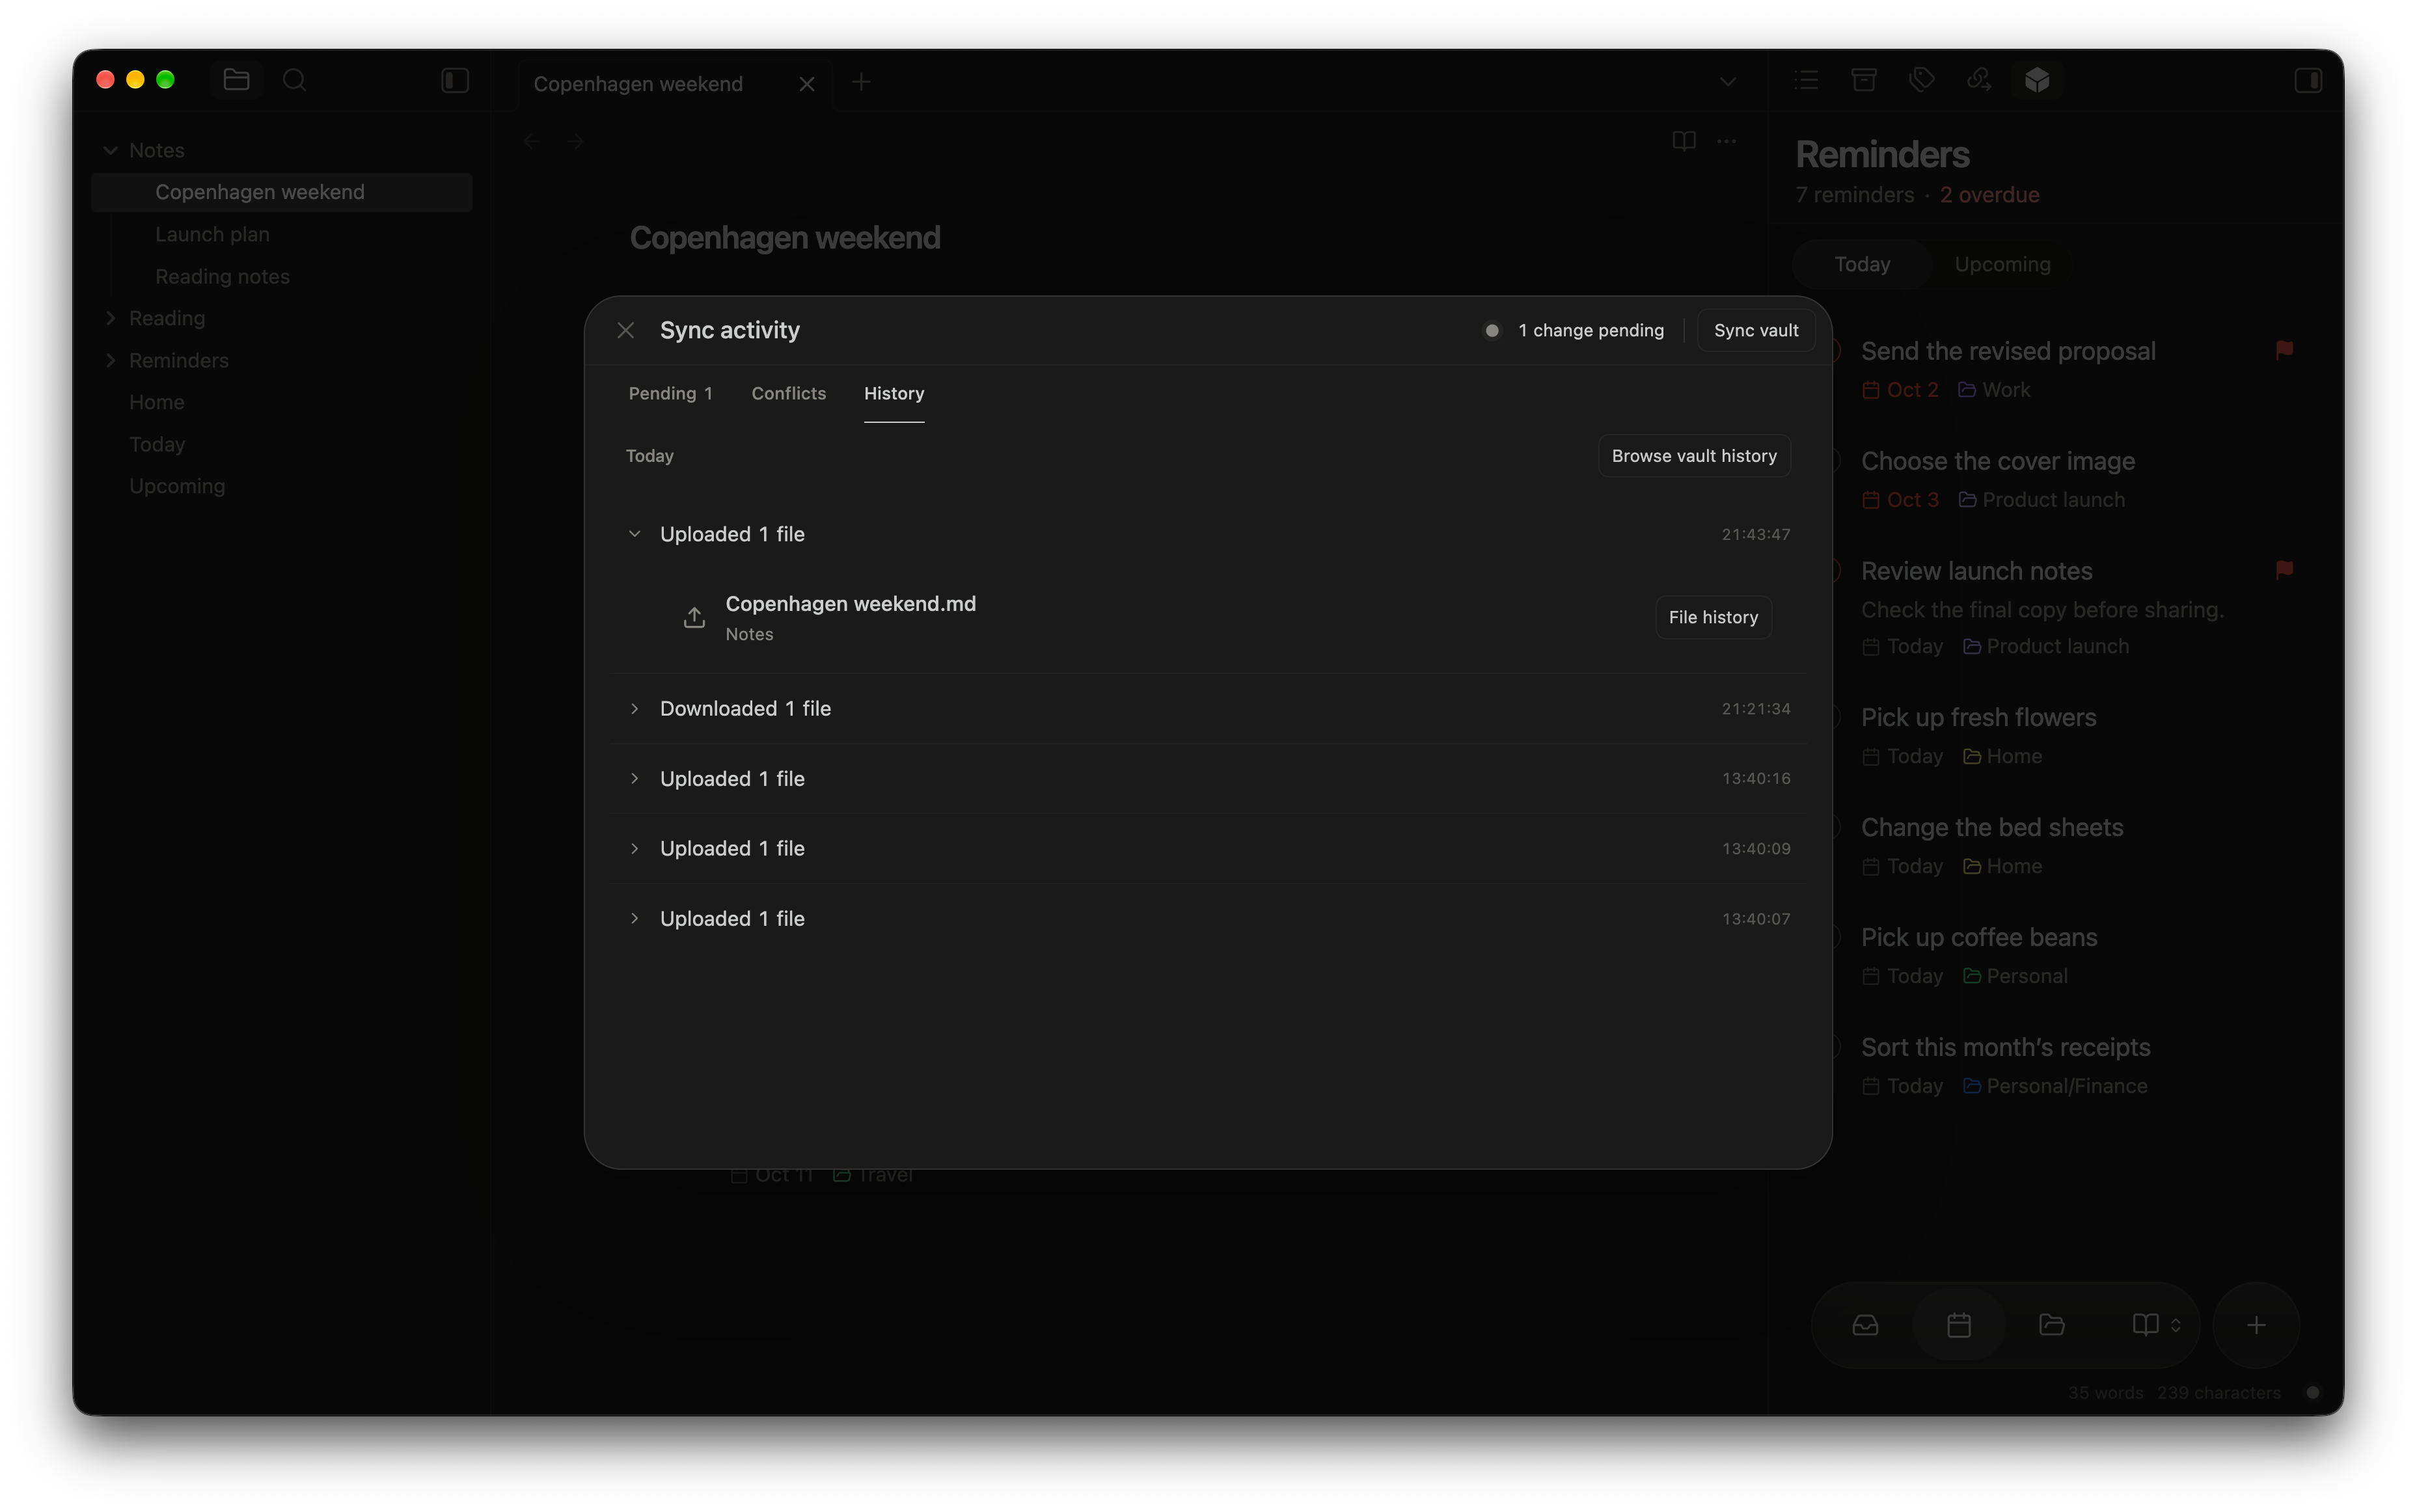The height and width of the screenshot is (1512, 2417).
Task: Toggle reading view book icon
Action: coord(1683,141)
